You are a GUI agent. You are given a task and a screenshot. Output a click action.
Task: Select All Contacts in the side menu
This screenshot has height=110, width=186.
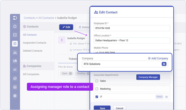(30, 35)
